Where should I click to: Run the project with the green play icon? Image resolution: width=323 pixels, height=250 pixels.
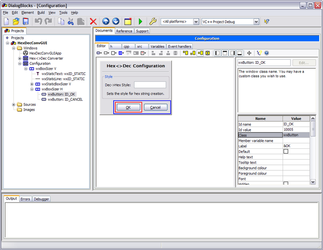(x=141, y=21)
